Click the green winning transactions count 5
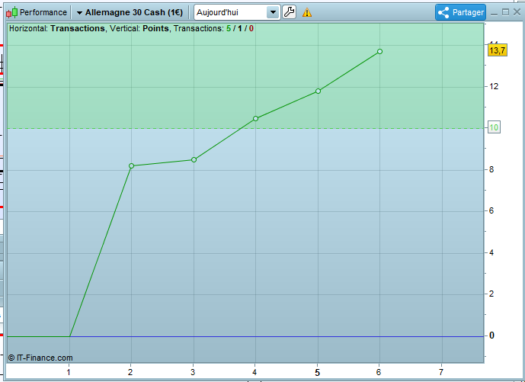This screenshot has height=382, width=525. click(229, 28)
